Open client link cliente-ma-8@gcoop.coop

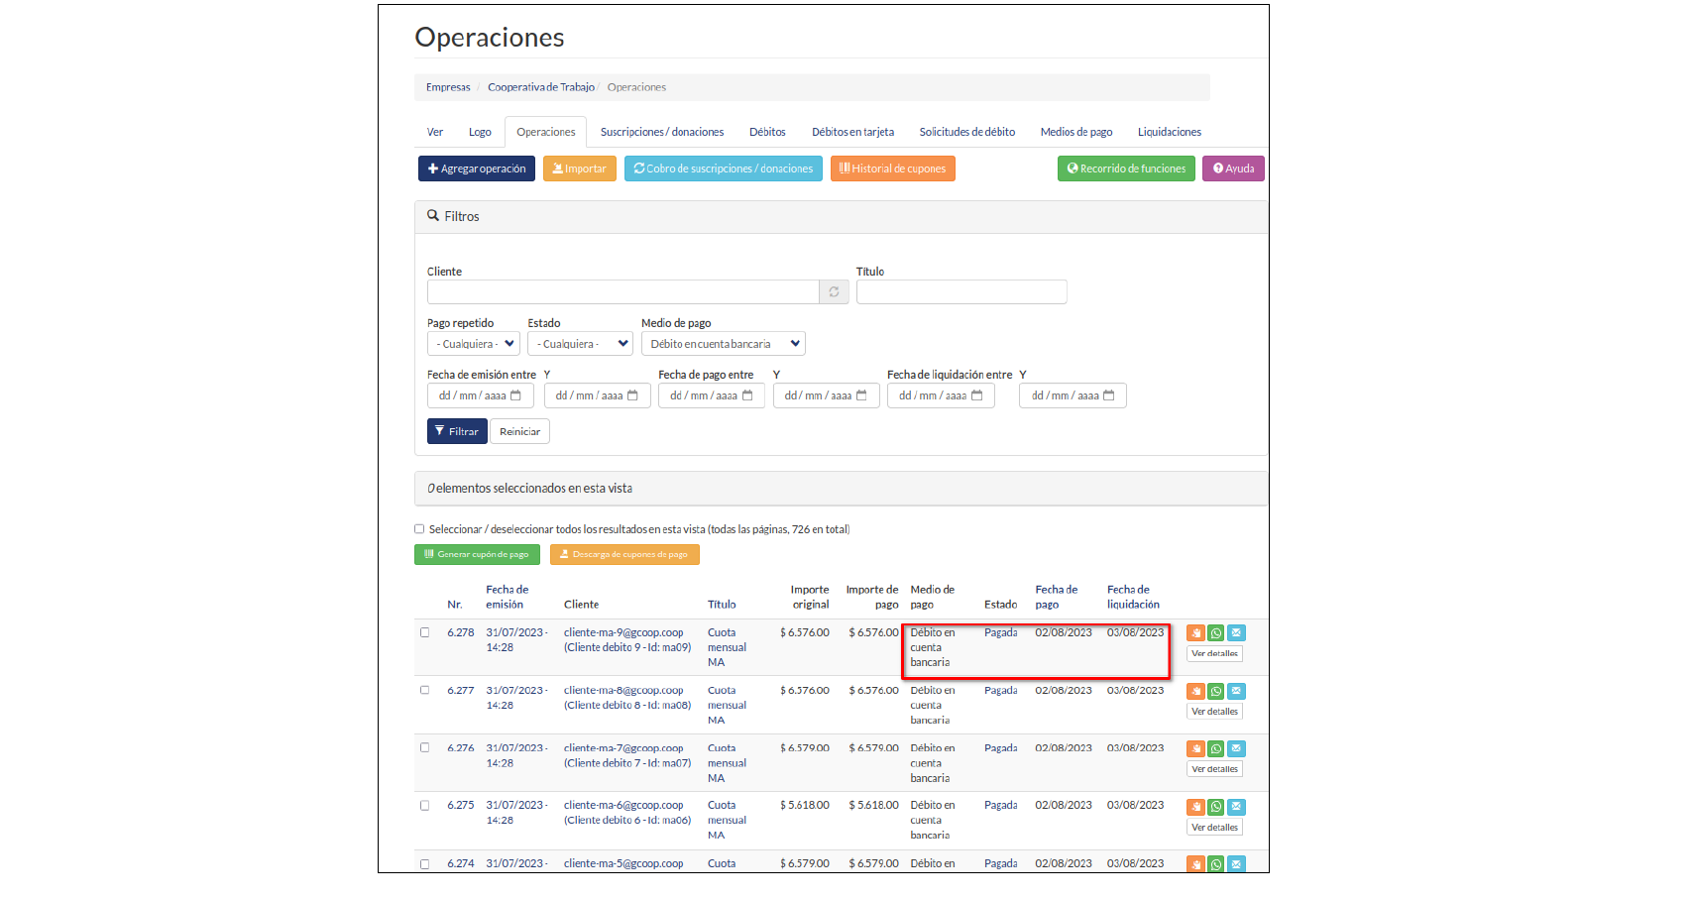point(623,690)
